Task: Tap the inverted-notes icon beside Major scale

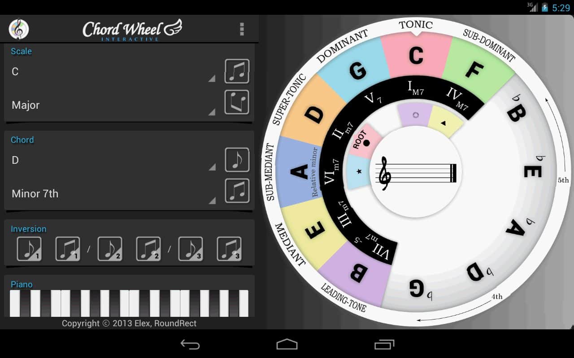Action: pos(237,102)
